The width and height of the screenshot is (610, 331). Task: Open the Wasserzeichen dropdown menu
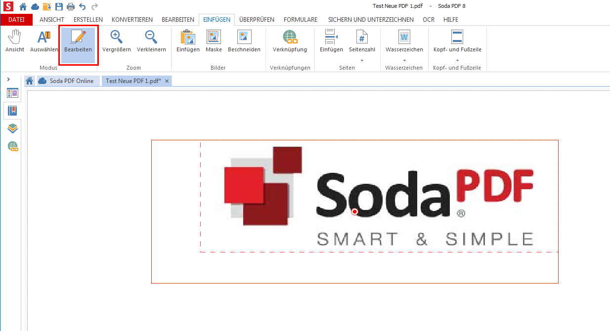[404, 60]
